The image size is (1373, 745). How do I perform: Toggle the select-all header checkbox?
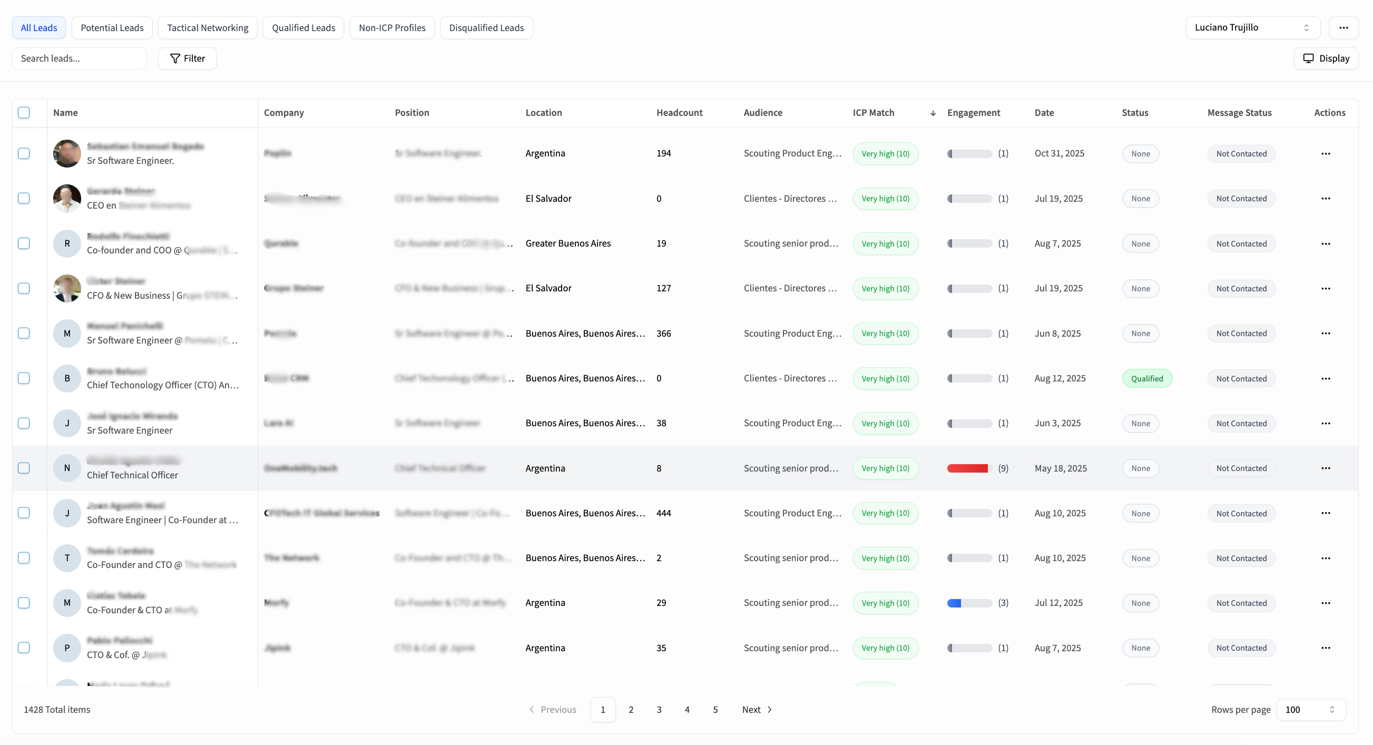click(x=24, y=113)
